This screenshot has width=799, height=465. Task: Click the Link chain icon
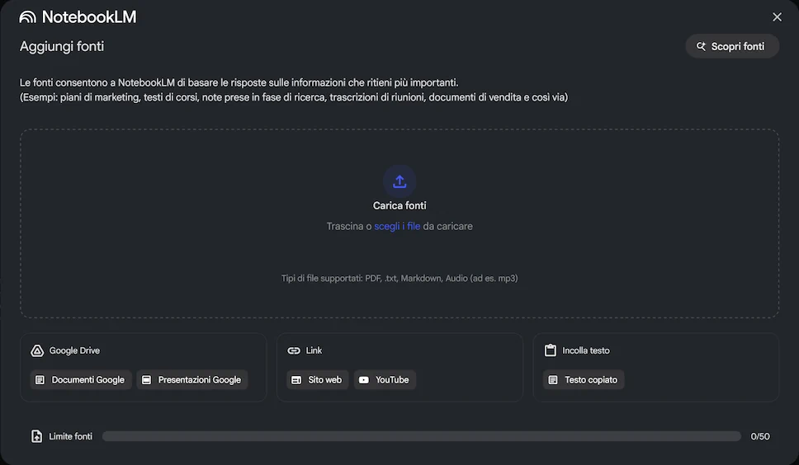pyautogui.click(x=294, y=350)
